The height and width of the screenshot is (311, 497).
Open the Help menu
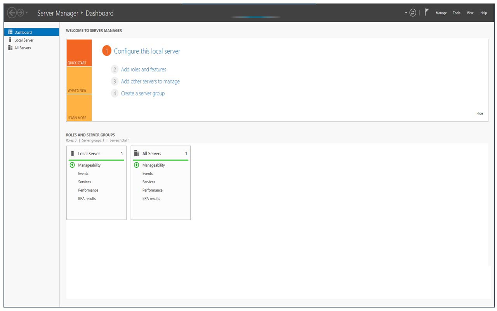point(483,13)
